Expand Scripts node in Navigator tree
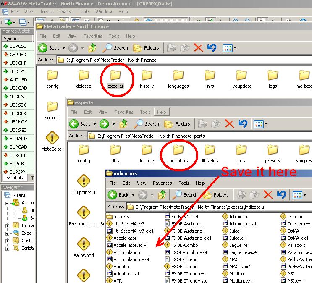 point(8,249)
